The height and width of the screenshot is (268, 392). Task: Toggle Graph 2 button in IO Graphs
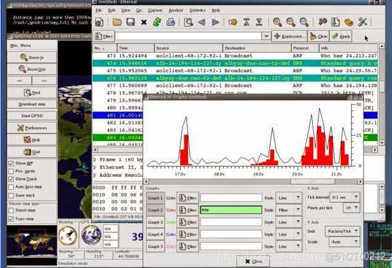(x=155, y=210)
